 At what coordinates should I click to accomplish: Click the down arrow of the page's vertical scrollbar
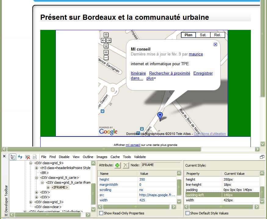click(x=262, y=144)
